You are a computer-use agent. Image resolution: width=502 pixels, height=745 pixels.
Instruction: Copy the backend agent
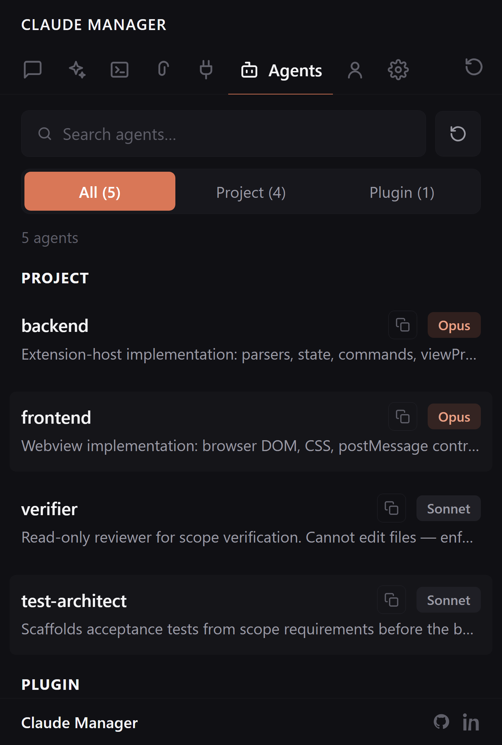pyautogui.click(x=403, y=325)
